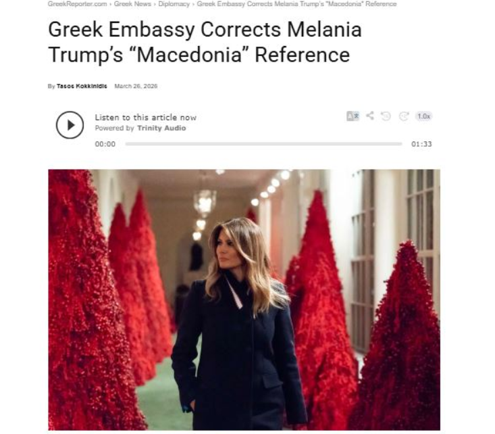Open the Diplomacy category breadcrumb
This screenshot has height=434, width=495.
174,4
